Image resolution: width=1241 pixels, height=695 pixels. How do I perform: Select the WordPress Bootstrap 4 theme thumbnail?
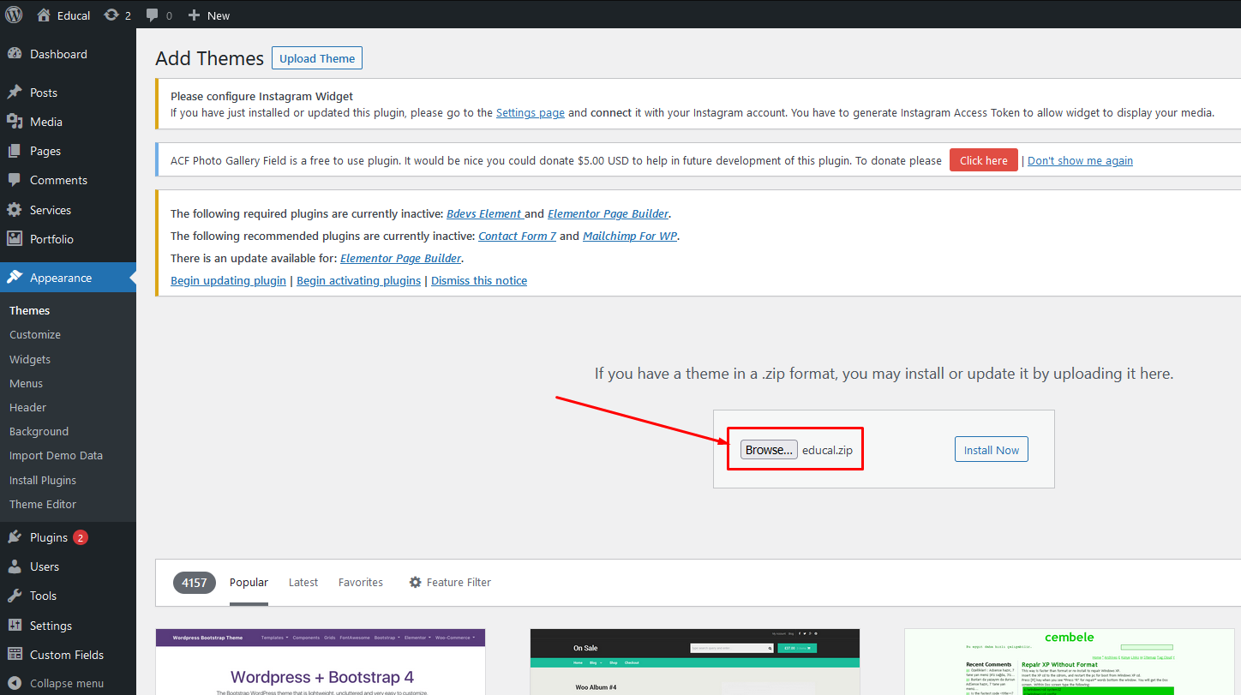[x=321, y=662]
